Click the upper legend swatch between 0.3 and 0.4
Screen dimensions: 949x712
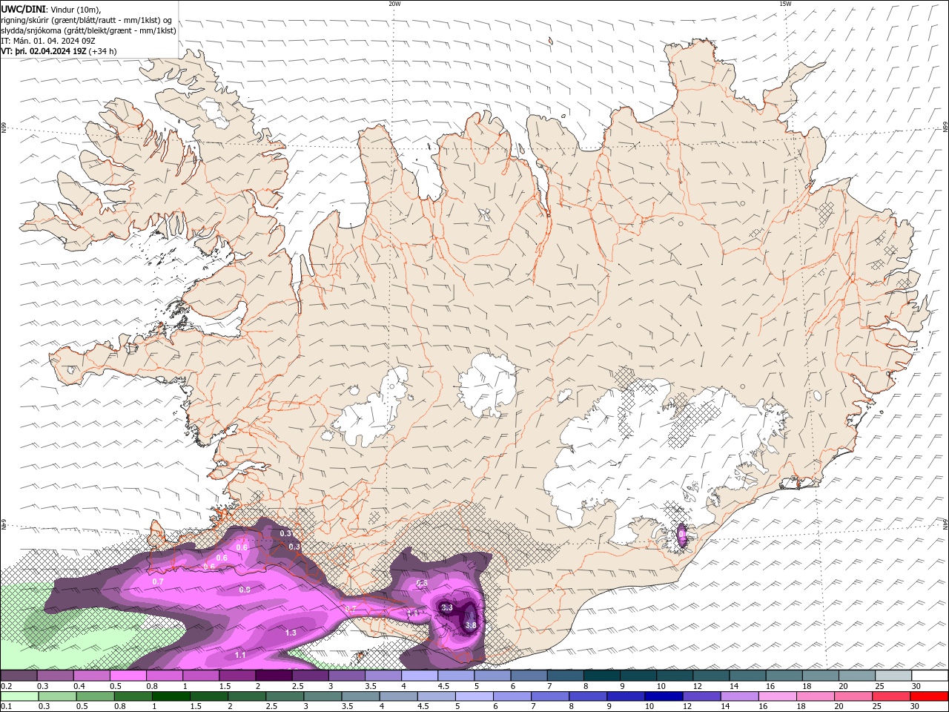point(56,676)
